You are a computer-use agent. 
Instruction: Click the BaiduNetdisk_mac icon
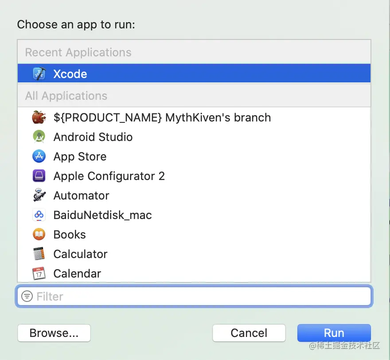click(39, 215)
